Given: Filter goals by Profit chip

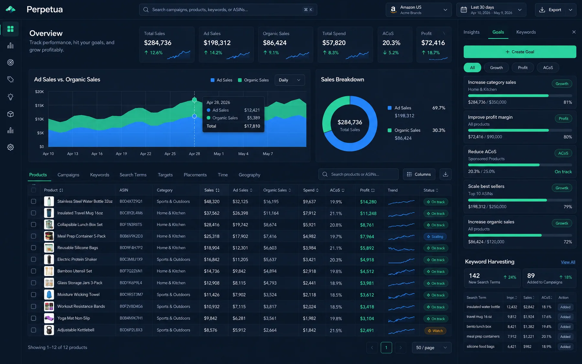Looking at the screenshot, I should tap(523, 68).
